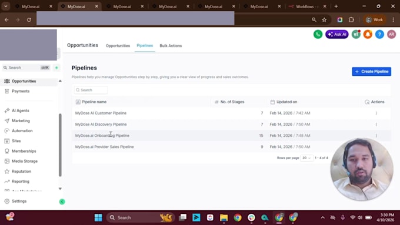The image size is (400, 225).
Task: Open Slack from the taskbar
Action: tap(251, 217)
